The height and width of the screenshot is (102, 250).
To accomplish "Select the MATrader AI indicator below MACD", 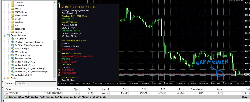I will click(x=21, y=12).
